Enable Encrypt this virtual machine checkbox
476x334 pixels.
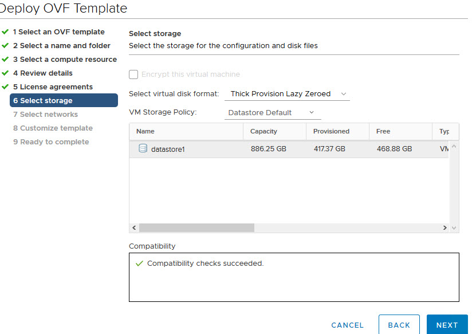click(133, 74)
